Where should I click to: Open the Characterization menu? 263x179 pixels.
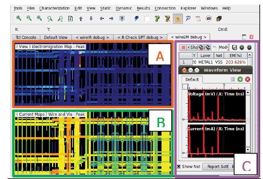[x=54, y=8]
